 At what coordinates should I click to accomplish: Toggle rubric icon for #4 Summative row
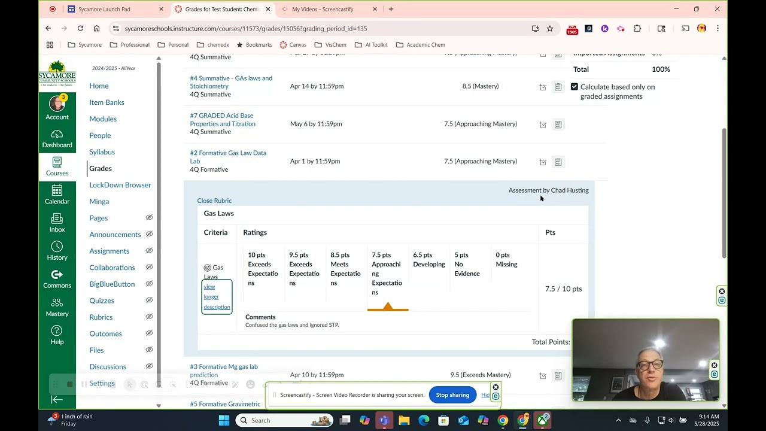558,87
